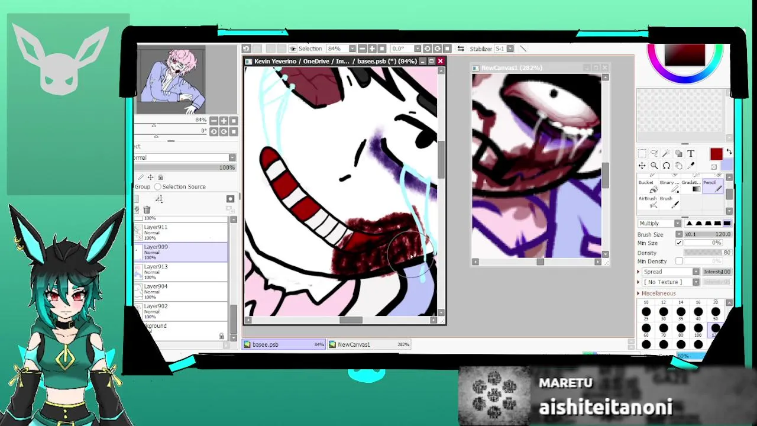The height and width of the screenshot is (426, 757).
Task: Select Layer909 in layer list
Action: coord(182,252)
